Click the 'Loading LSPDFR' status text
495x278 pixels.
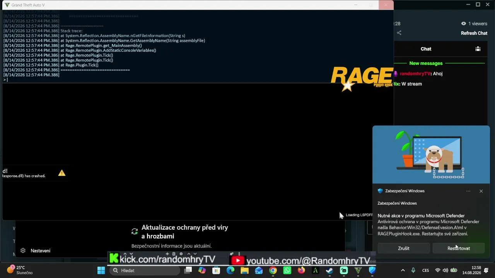pos(359,215)
